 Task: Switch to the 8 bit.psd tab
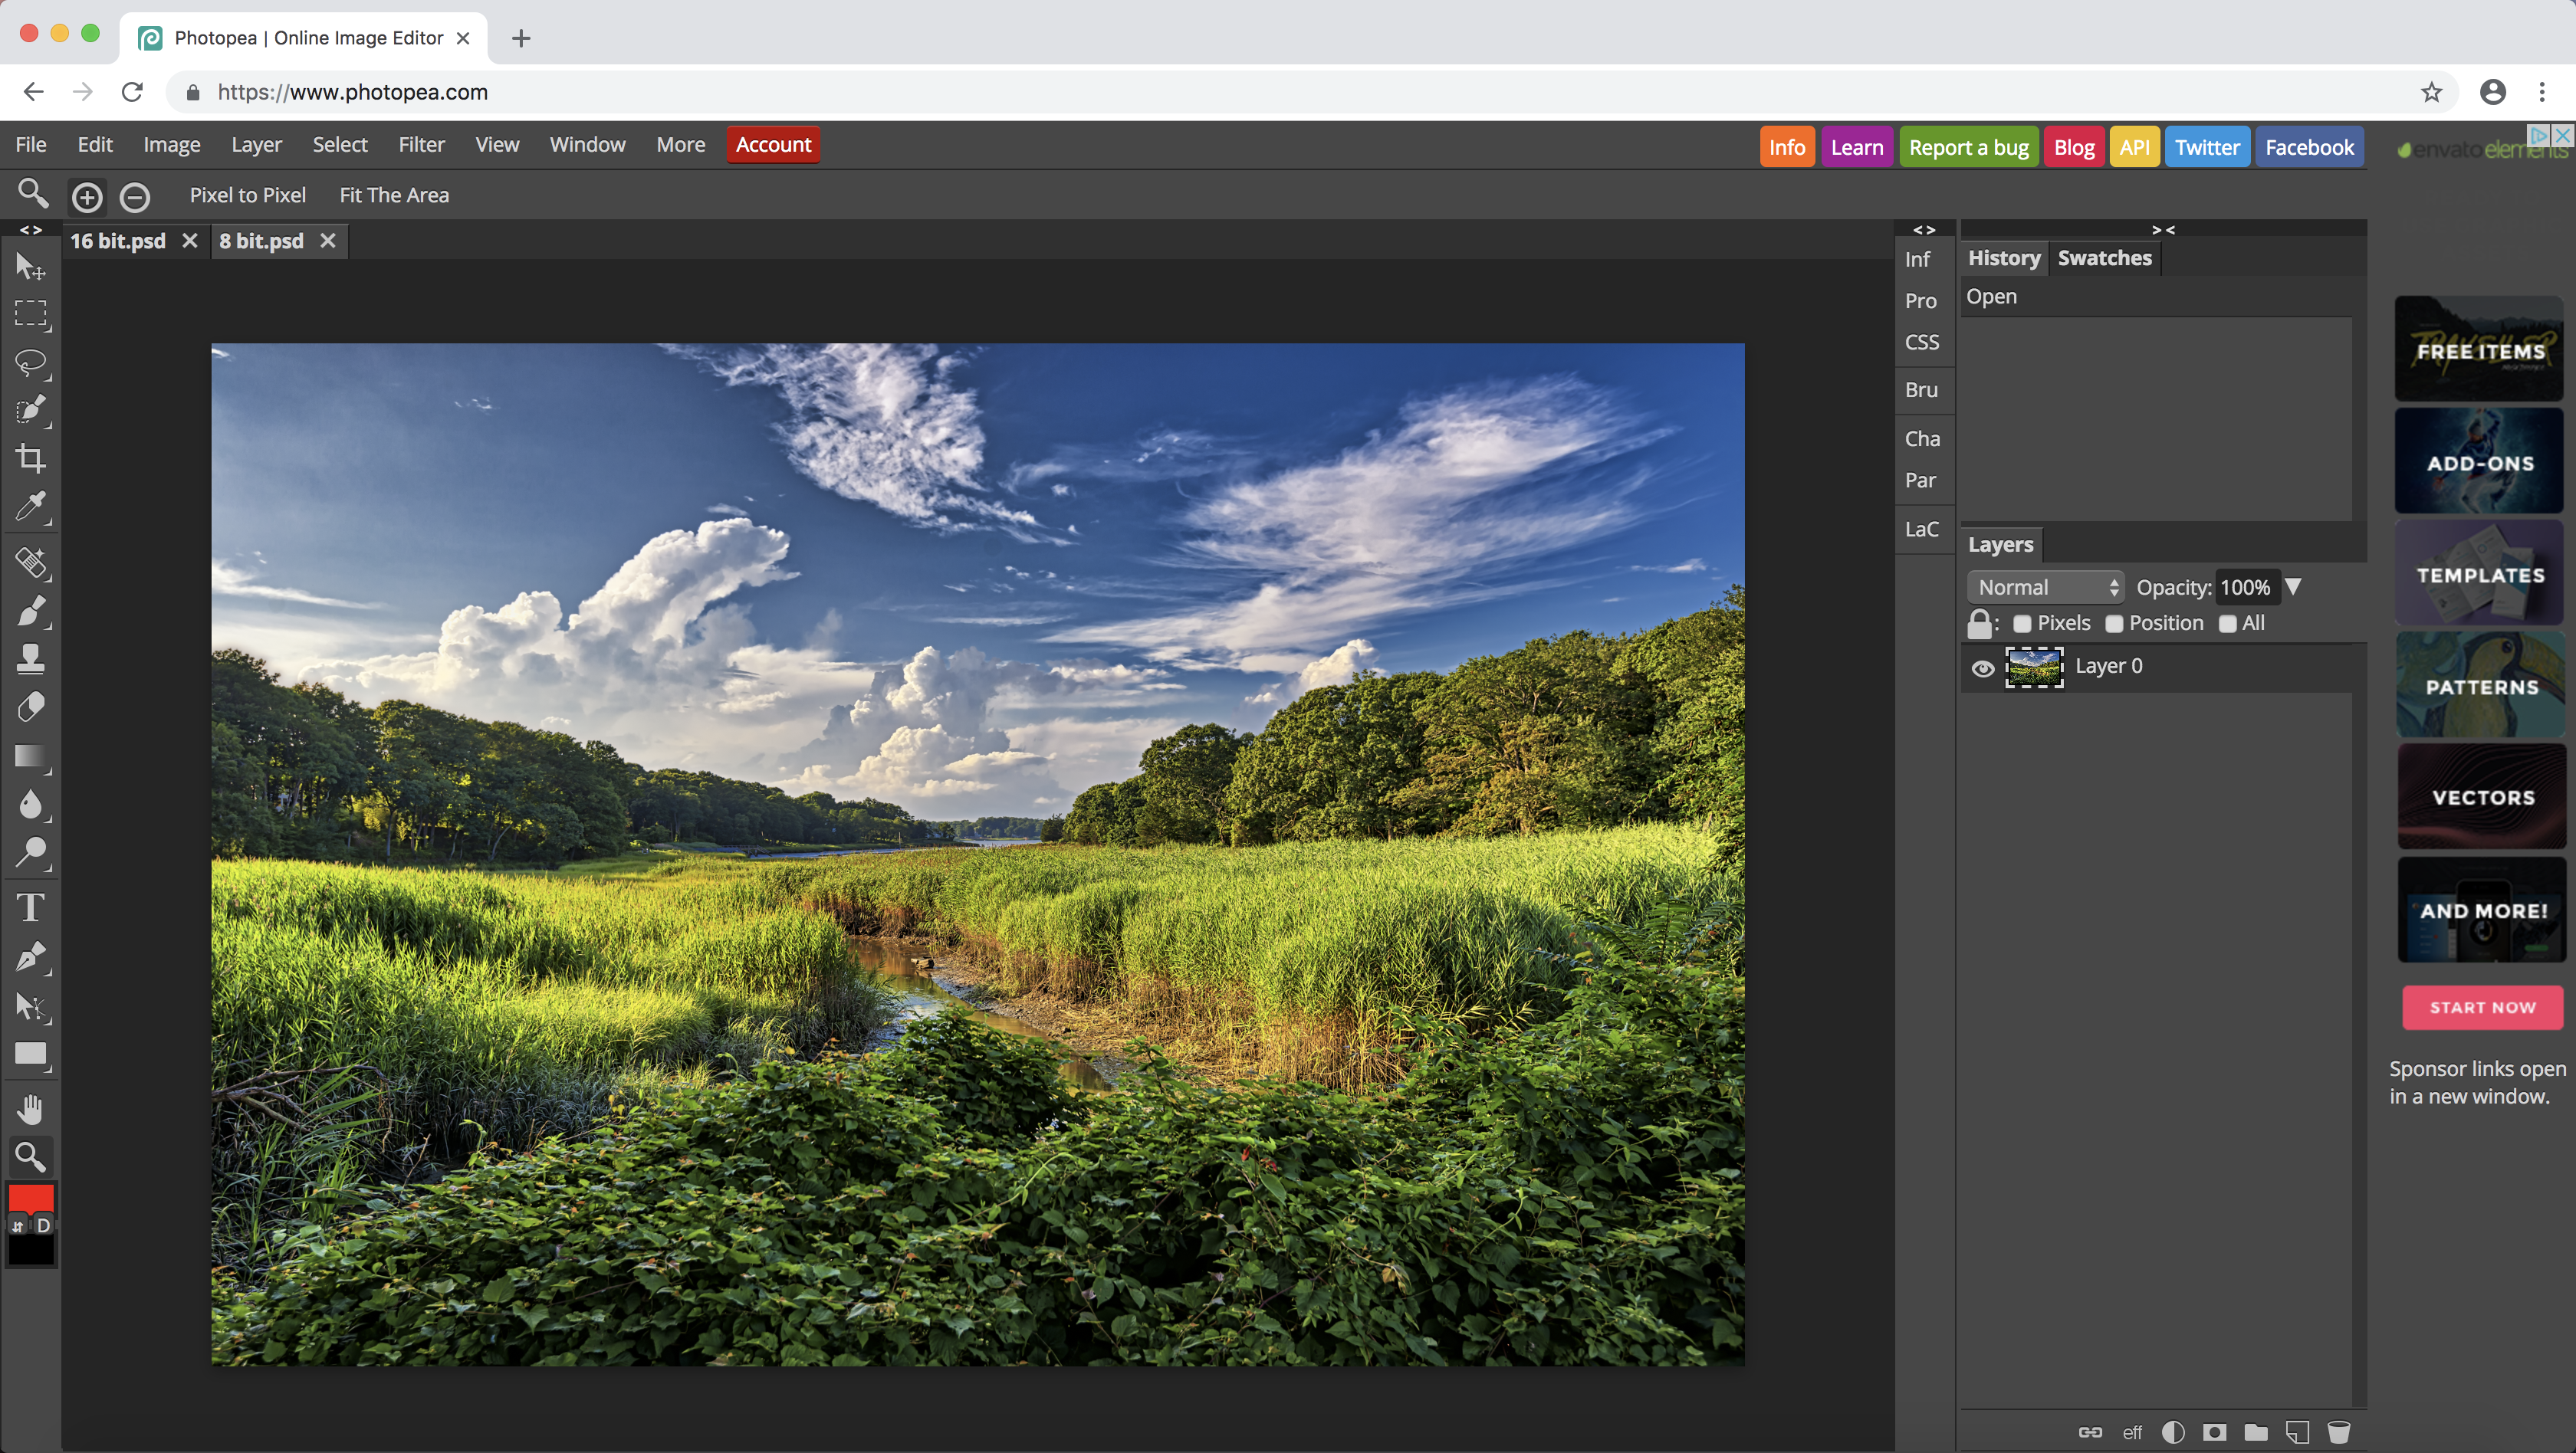click(x=262, y=241)
